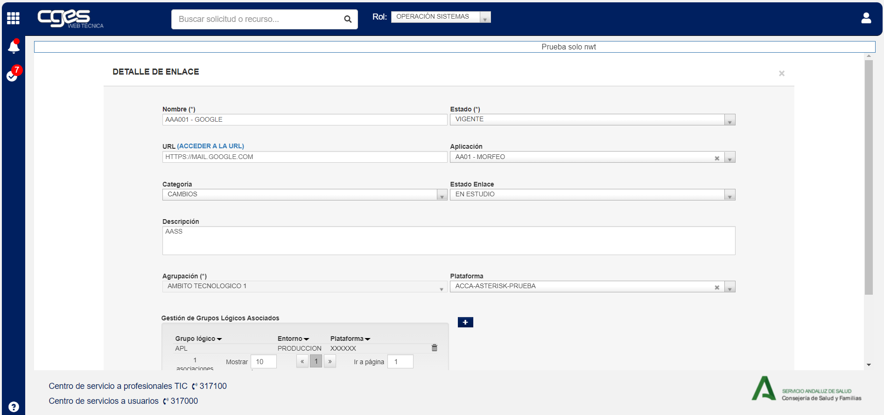Click the Ir a página field
Image resolution: width=884 pixels, height=415 pixels.
(x=400, y=362)
